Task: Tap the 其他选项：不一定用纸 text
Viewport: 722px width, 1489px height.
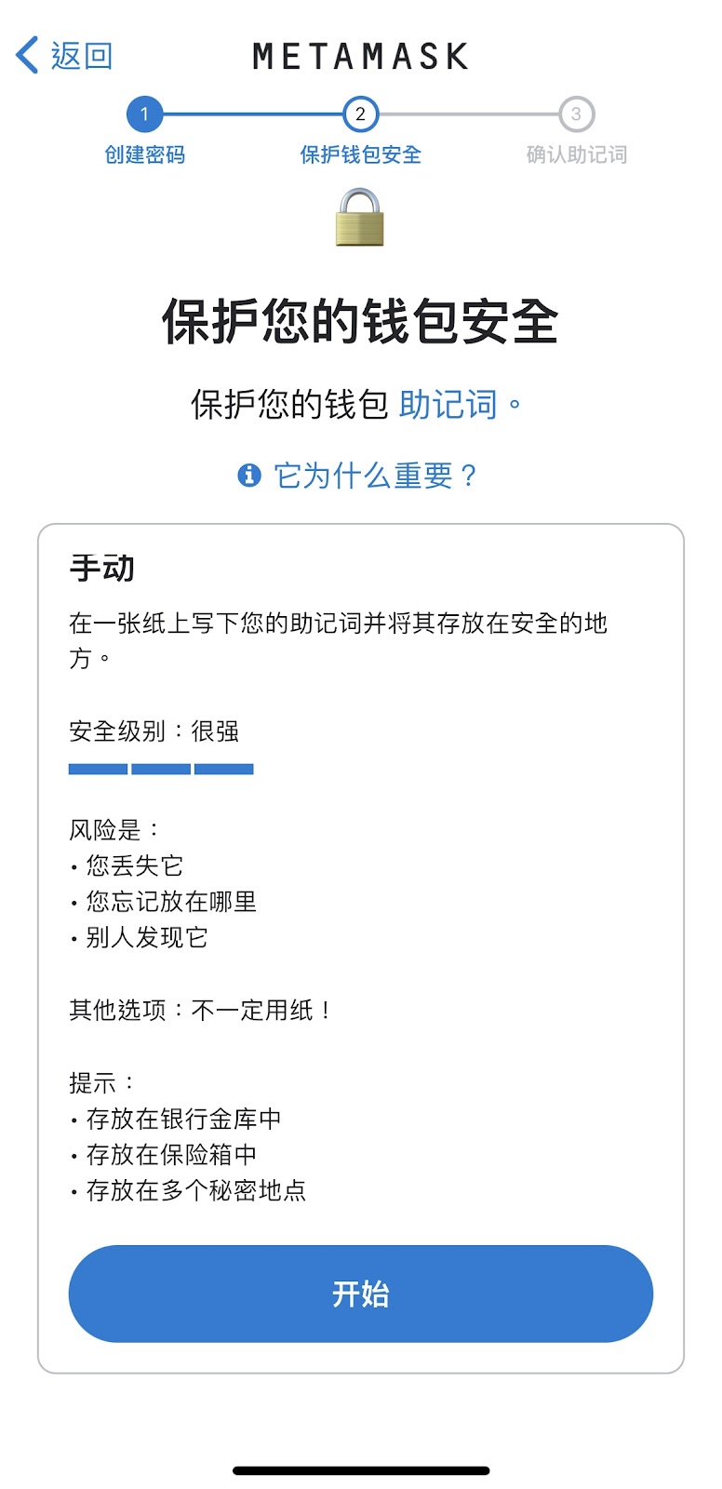Action: tap(201, 1010)
